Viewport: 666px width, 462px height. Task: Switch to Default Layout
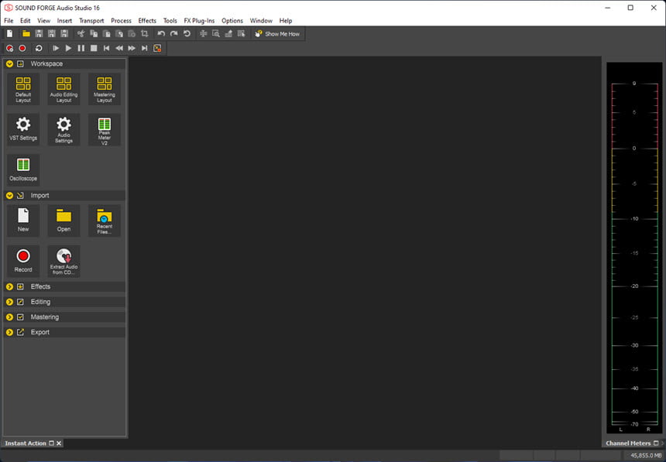23,89
